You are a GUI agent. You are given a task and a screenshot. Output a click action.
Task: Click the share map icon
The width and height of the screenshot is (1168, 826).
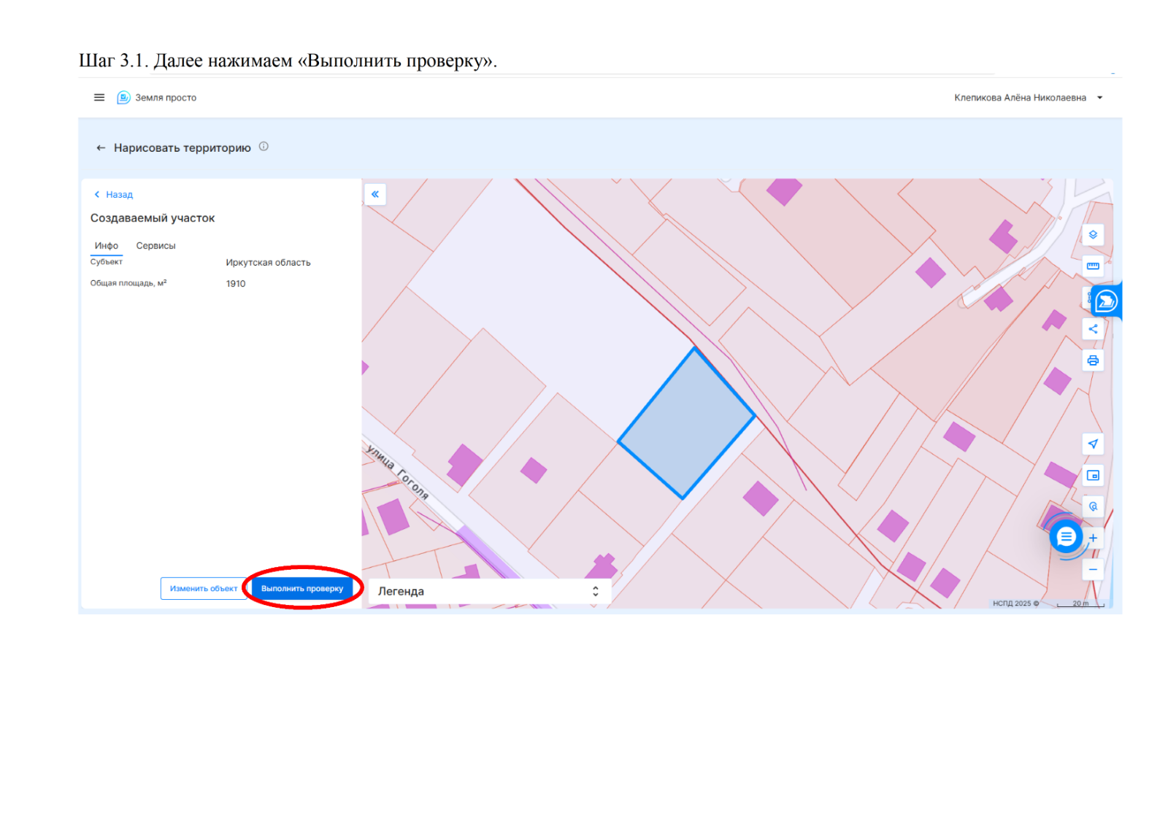(1093, 329)
